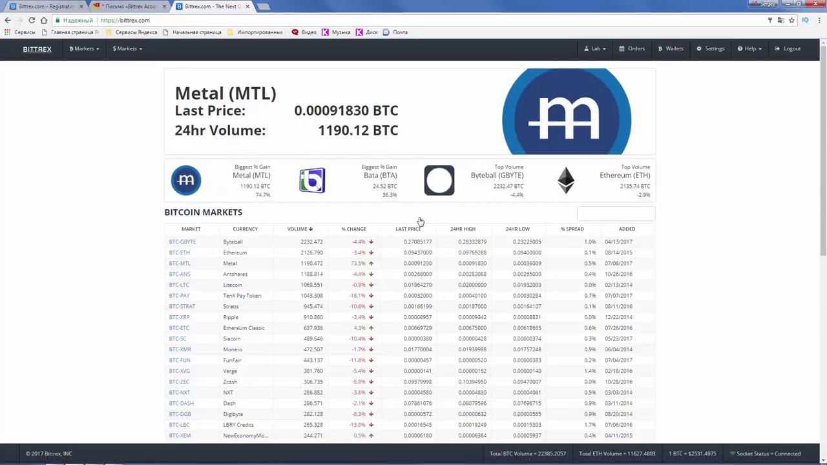Open the BTC-LBC market
This screenshot has width=827, height=465.
[x=179, y=425]
